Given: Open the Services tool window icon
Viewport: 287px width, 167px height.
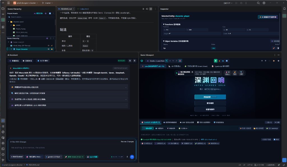Looking at the screenshot, I should point(3,143).
